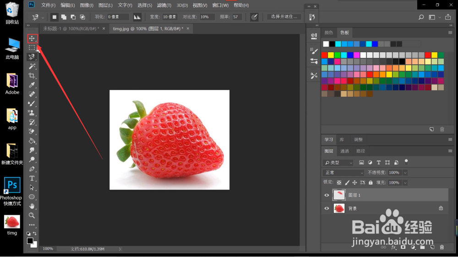This screenshot has width=458, height=257.
Task: Switch to the 调整 panel tab
Action: [359, 140]
